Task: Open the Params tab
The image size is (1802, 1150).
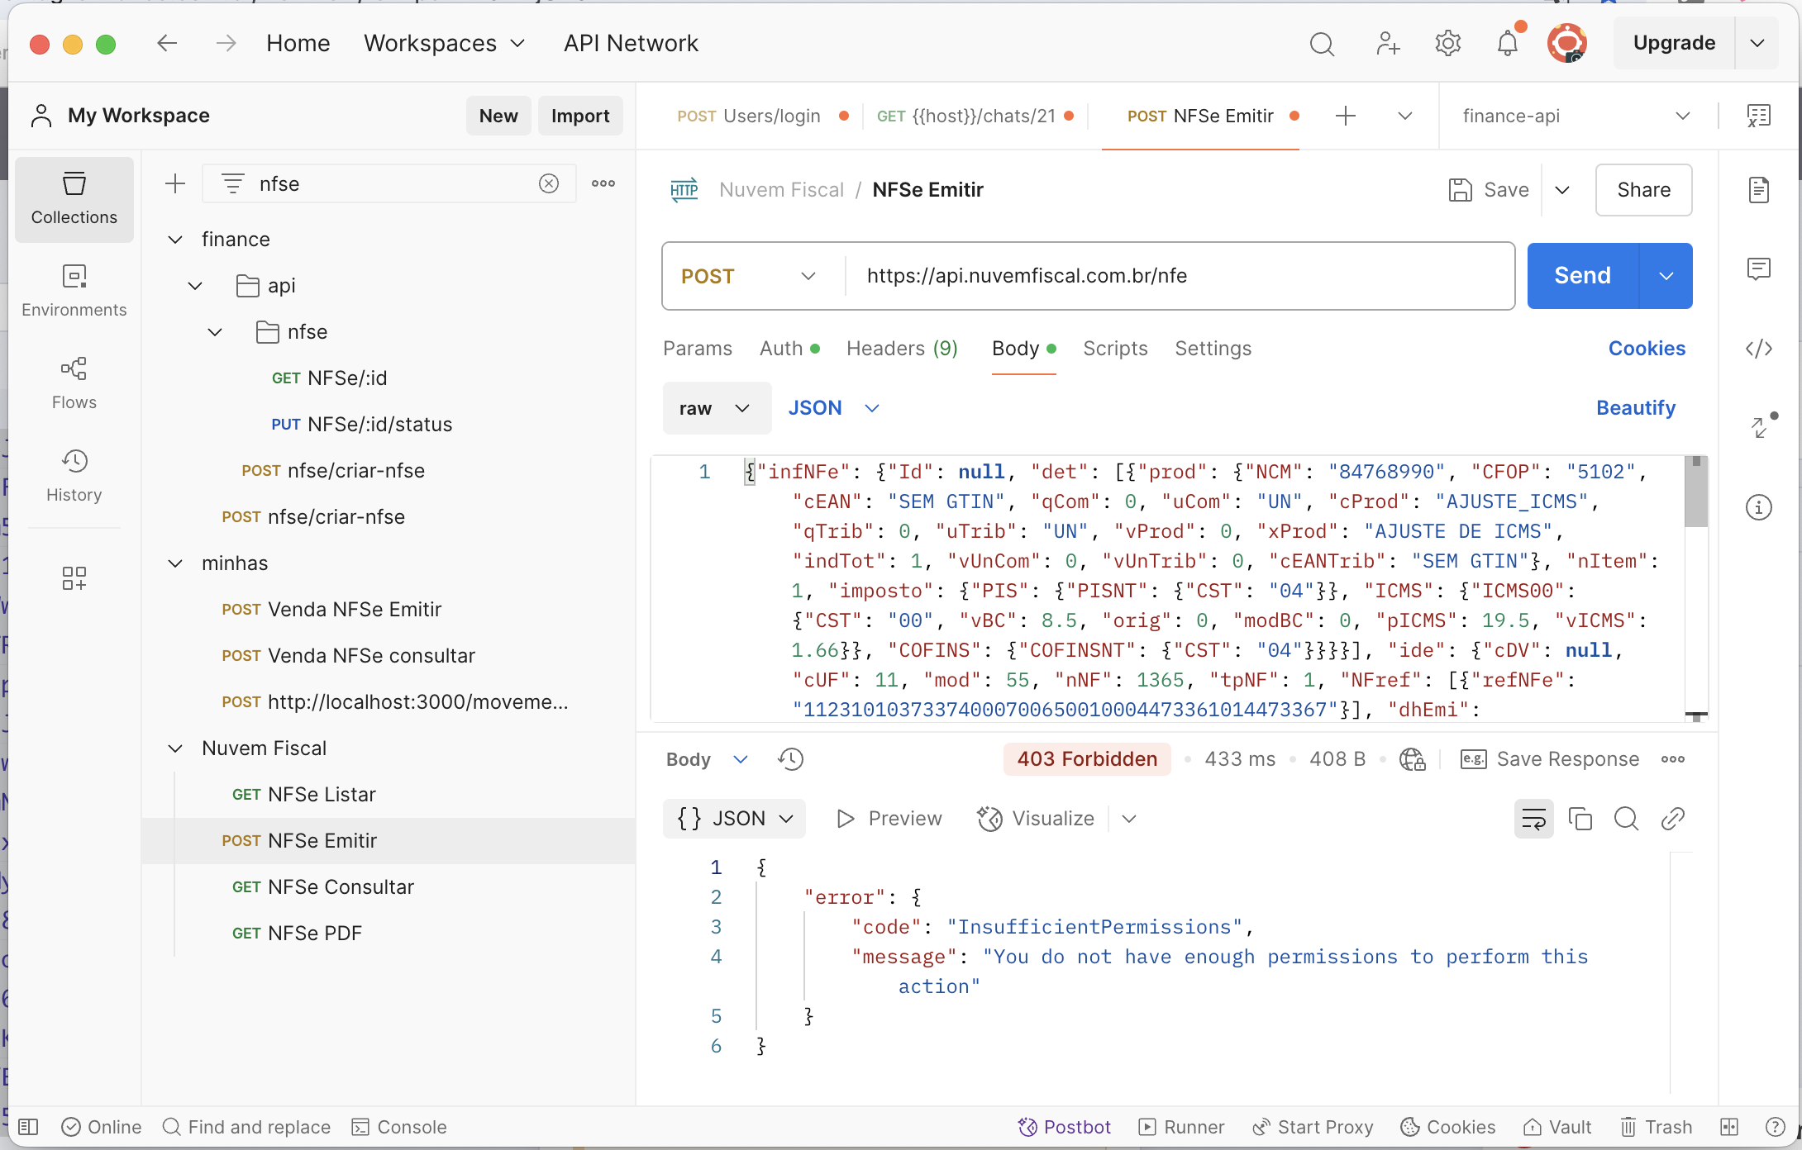Action: pyautogui.click(x=698, y=349)
